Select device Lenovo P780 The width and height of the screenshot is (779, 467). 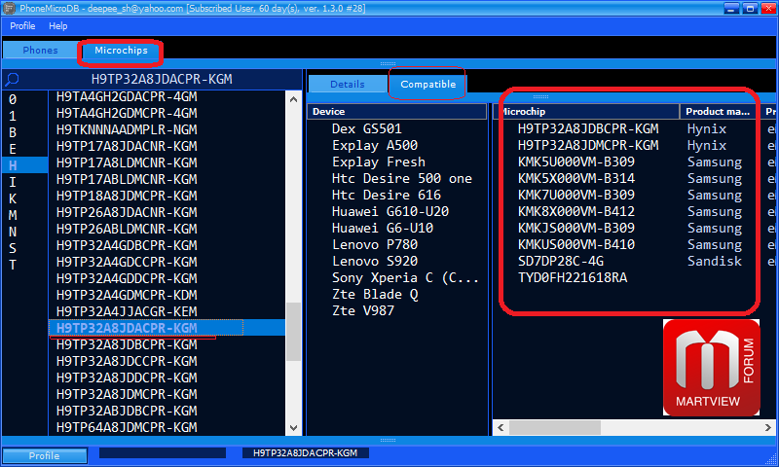[x=375, y=244]
